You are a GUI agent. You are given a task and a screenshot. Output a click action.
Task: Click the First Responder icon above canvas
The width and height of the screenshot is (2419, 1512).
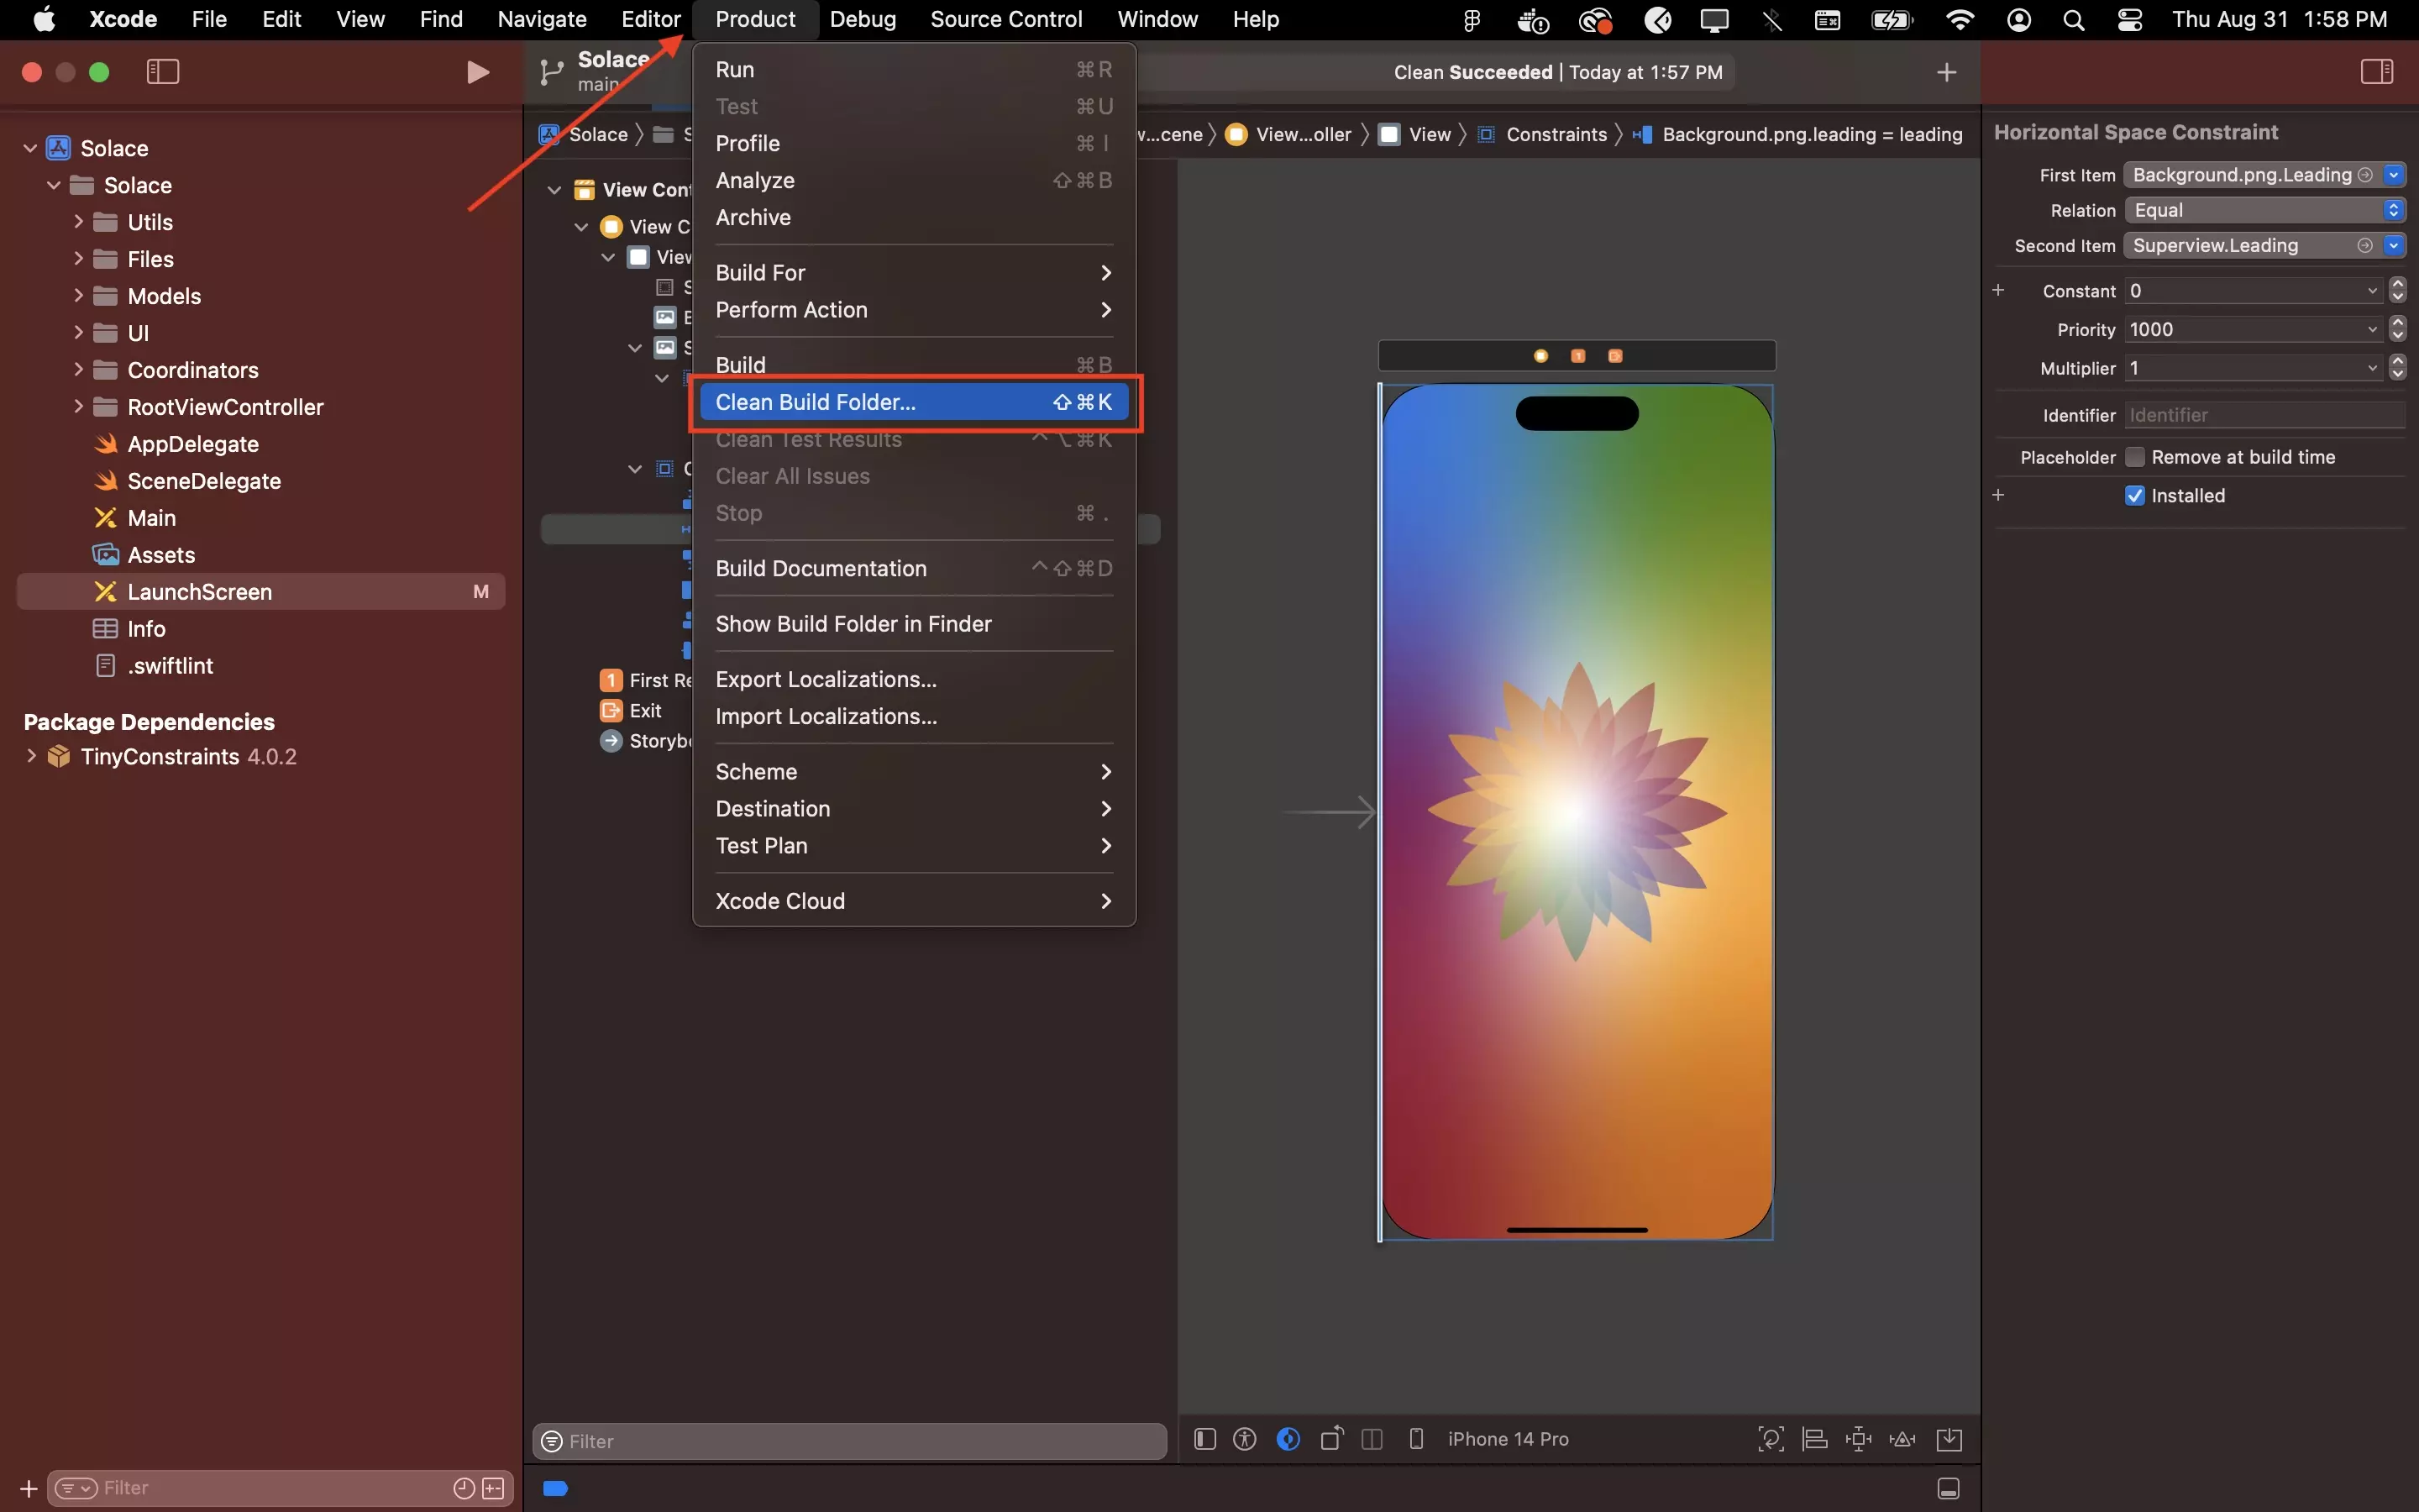point(1577,356)
